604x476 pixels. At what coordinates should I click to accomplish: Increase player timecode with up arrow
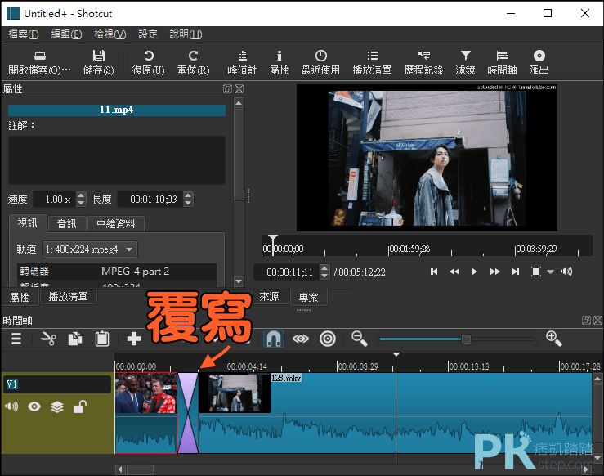324,268
